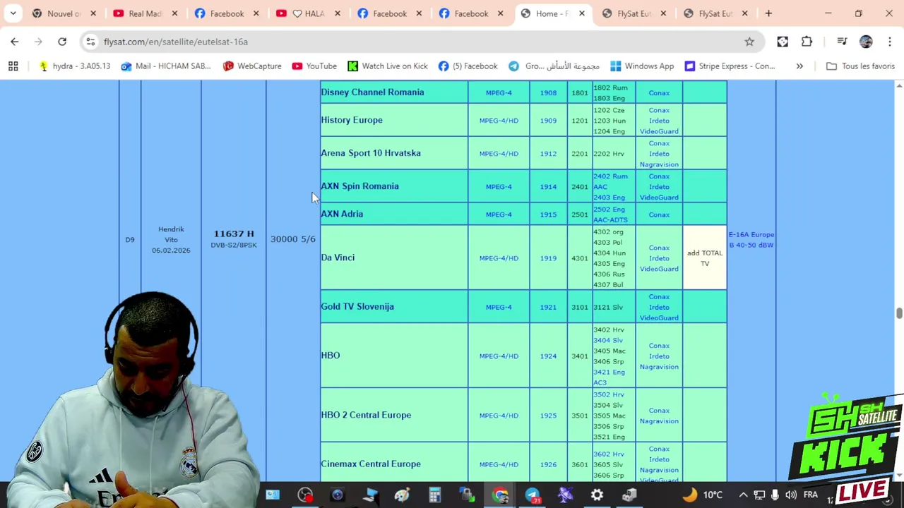
Task: Click Conax encryption in Disney Channel row
Action: (659, 93)
